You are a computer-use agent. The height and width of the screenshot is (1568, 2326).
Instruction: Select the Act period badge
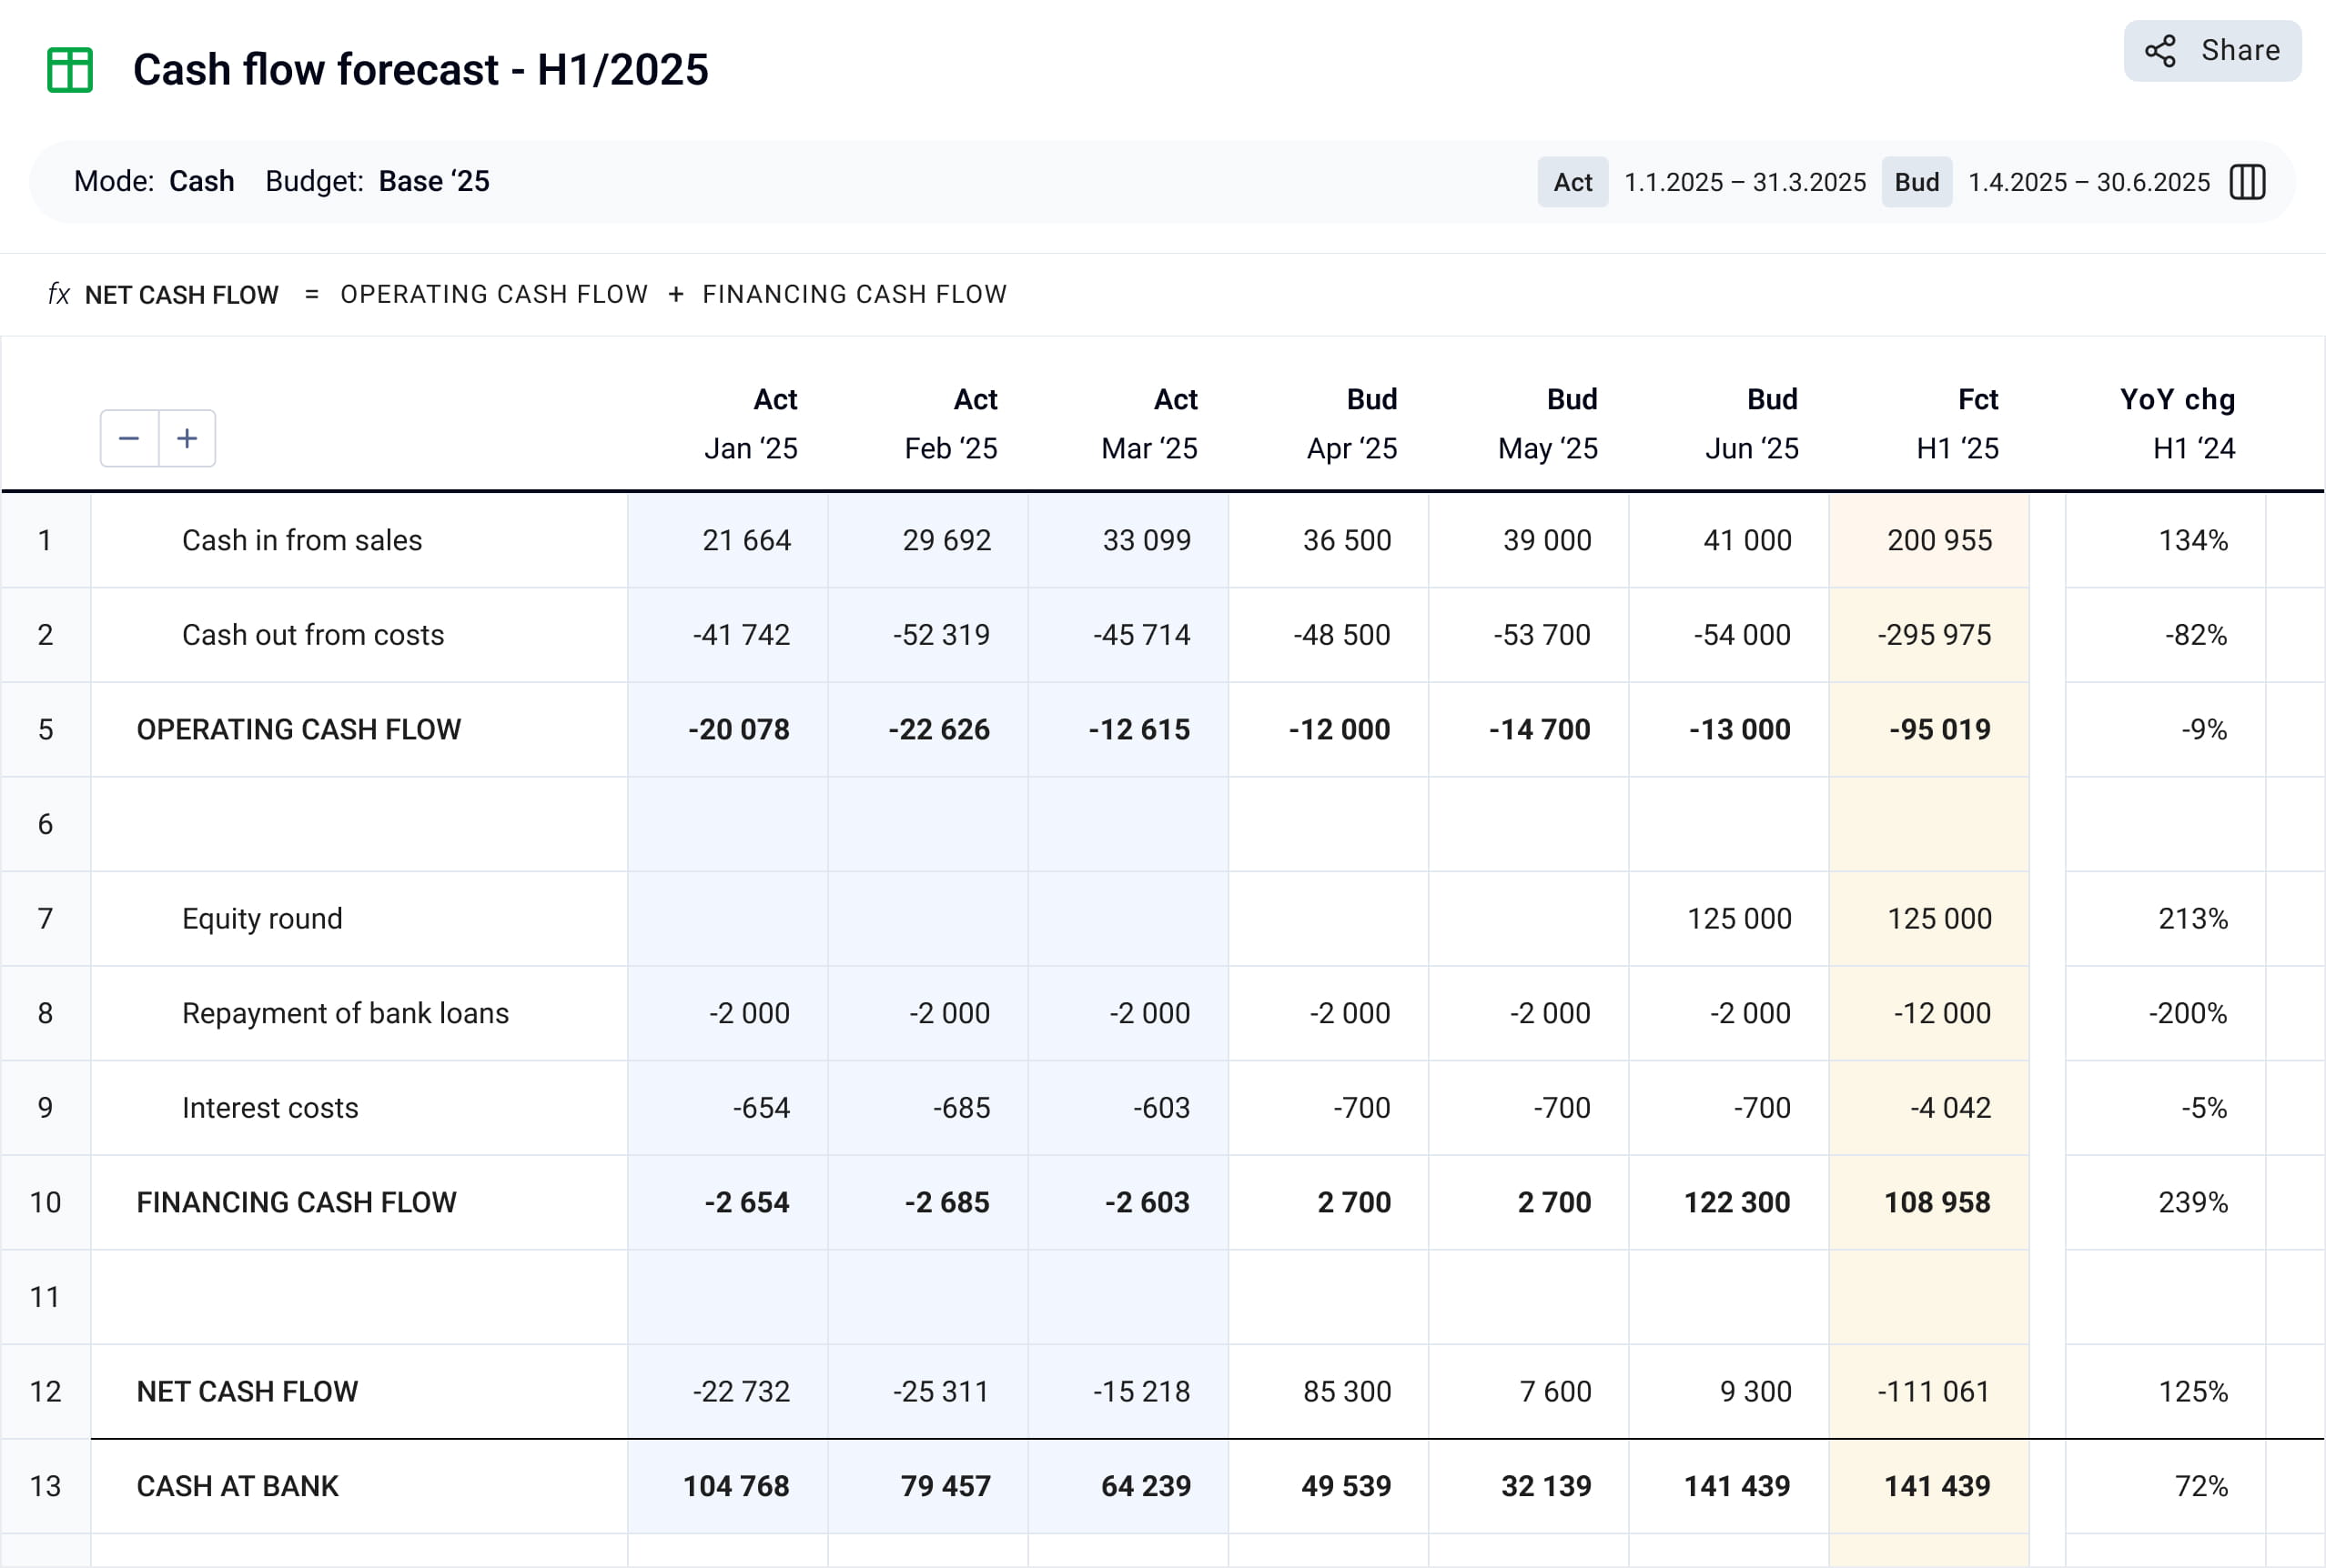point(1572,182)
